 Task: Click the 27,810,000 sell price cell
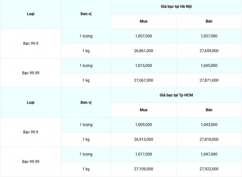coord(209,139)
